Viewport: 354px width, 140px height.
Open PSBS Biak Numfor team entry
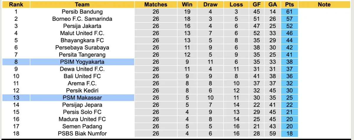82,134
